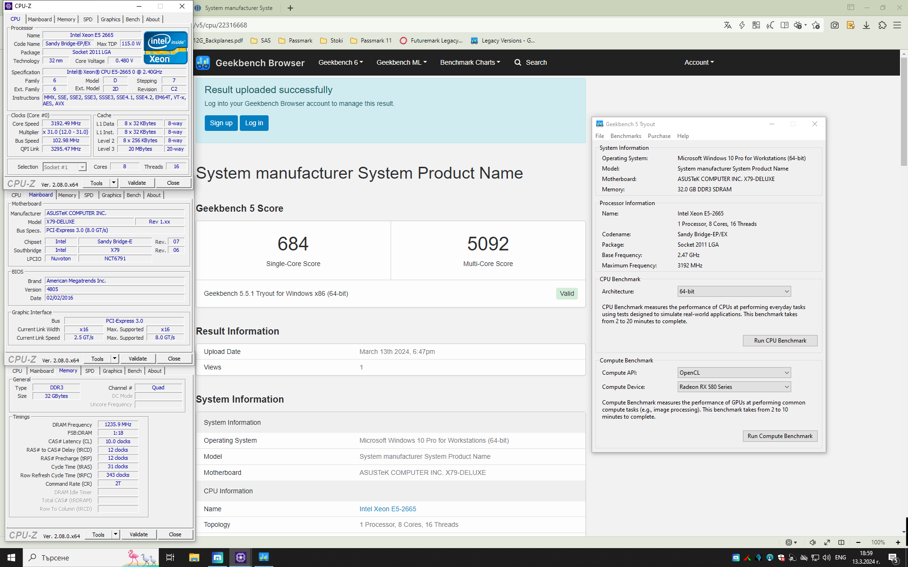908x567 pixels.
Task: Click the zoom out minus in browser status bar
Action: tap(858, 542)
